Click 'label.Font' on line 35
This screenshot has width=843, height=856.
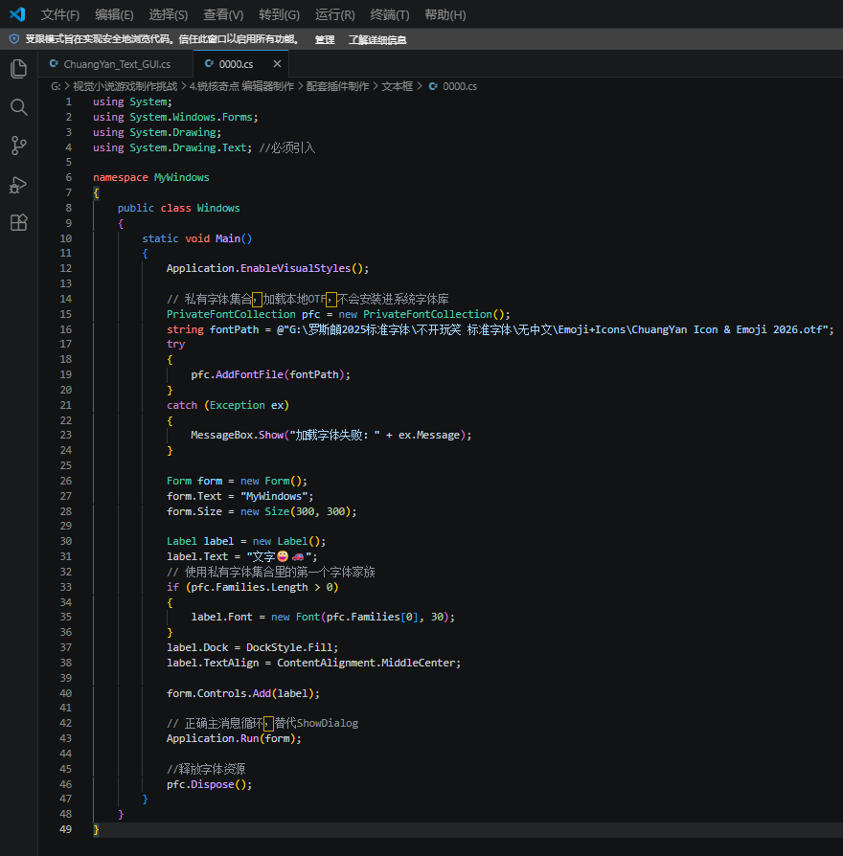pyautogui.click(x=221, y=617)
